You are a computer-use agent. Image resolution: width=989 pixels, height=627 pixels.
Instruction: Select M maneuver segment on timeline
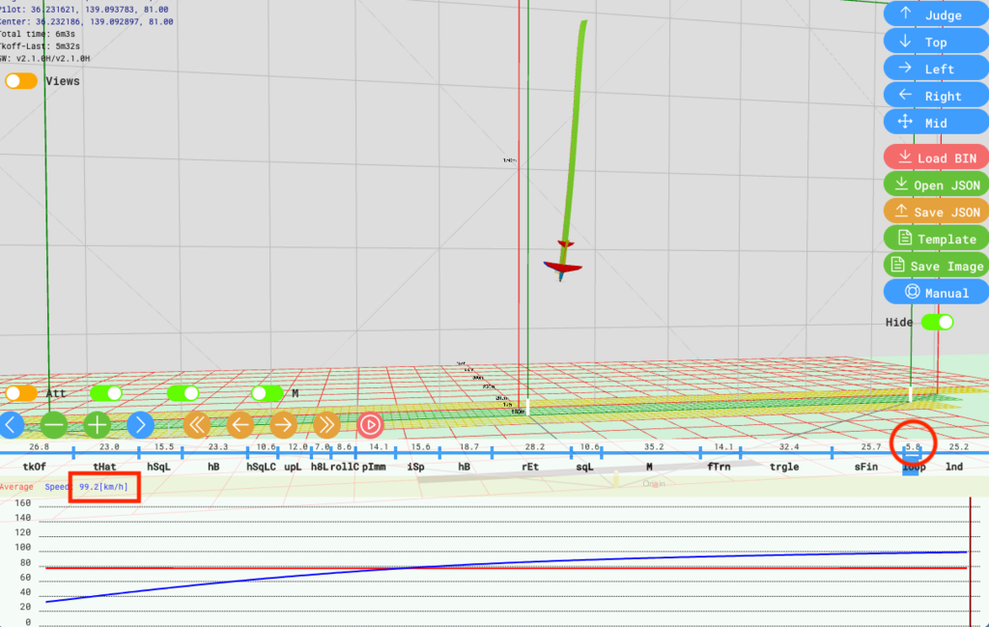point(649,467)
